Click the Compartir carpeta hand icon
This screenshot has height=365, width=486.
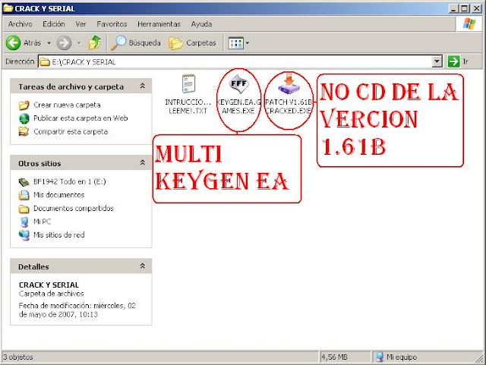tap(24, 132)
